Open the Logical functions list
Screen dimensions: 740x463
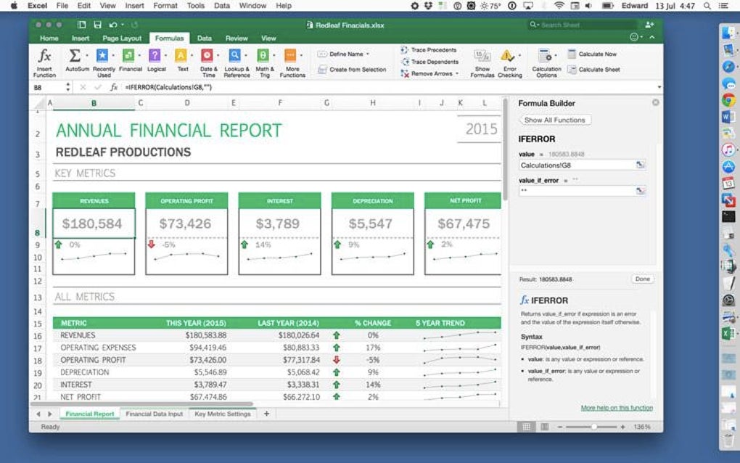point(155,56)
